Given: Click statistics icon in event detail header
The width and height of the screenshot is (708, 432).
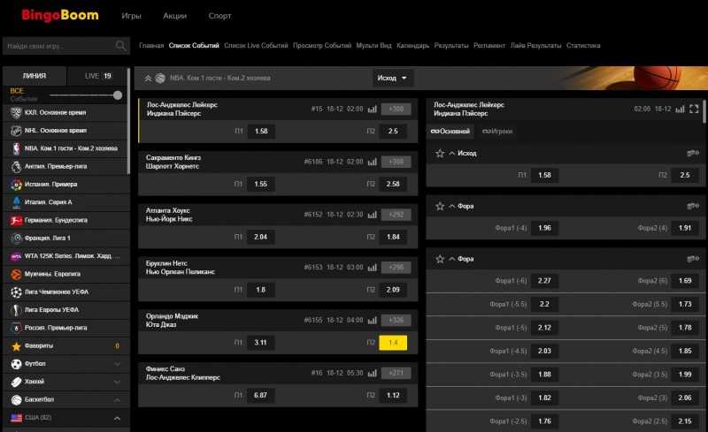Looking at the screenshot, I should click(x=680, y=110).
